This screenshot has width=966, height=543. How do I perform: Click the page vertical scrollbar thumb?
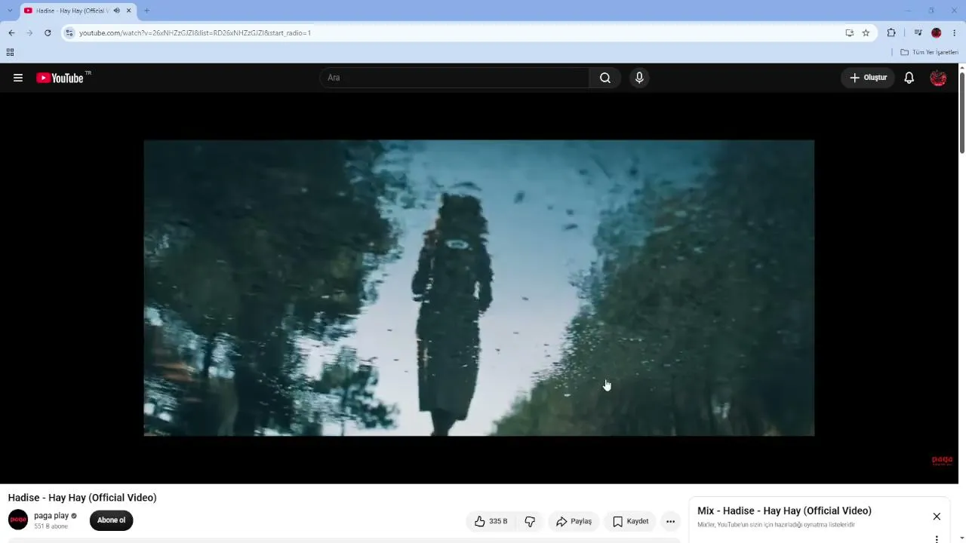962,113
